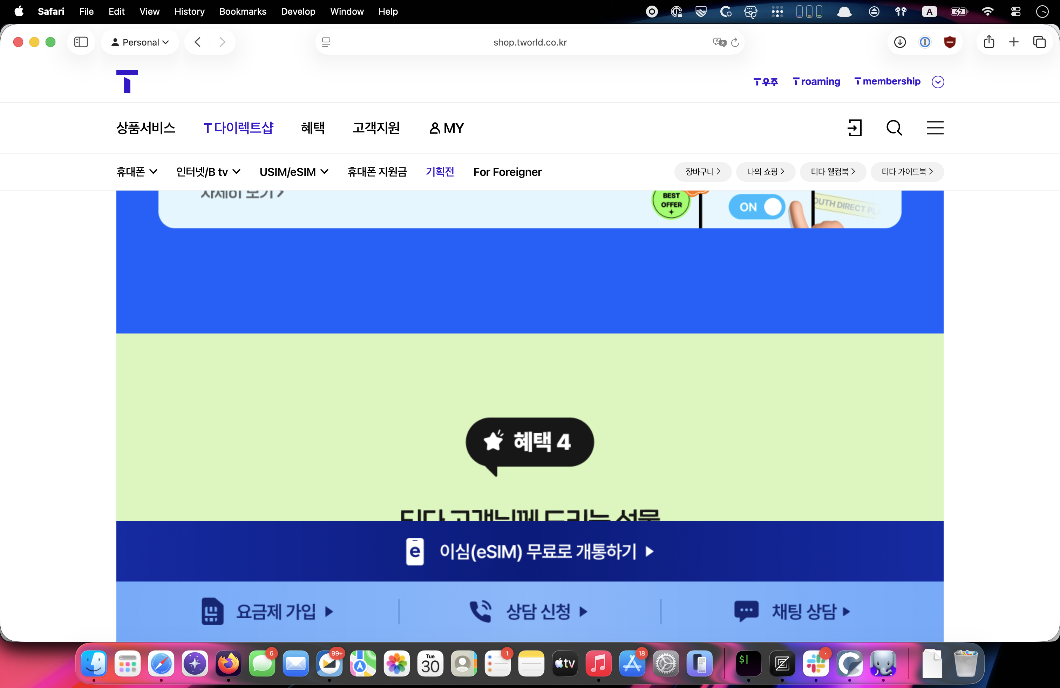Select the 기획전 tab
Image resolution: width=1060 pixels, height=688 pixels.
click(440, 172)
